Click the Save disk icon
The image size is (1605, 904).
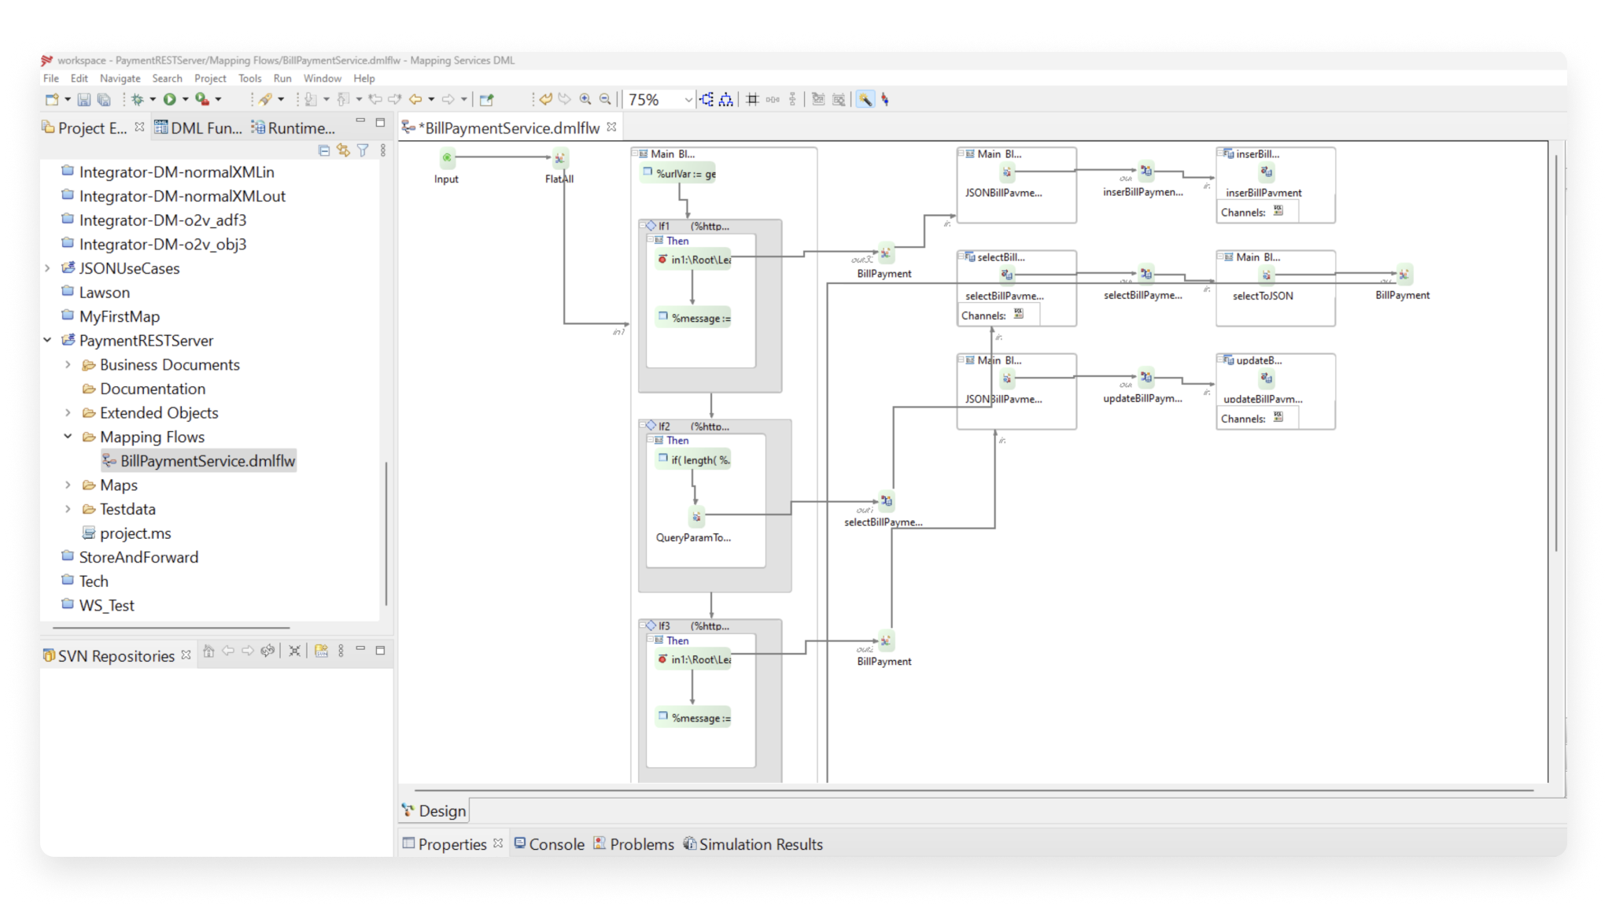(x=83, y=99)
